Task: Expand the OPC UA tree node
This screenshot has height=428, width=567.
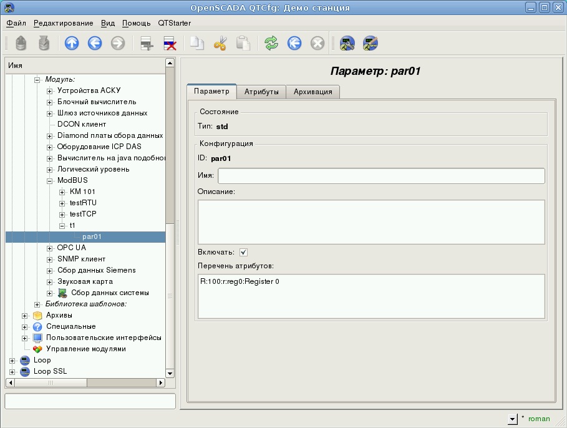Action: click(x=50, y=248)
